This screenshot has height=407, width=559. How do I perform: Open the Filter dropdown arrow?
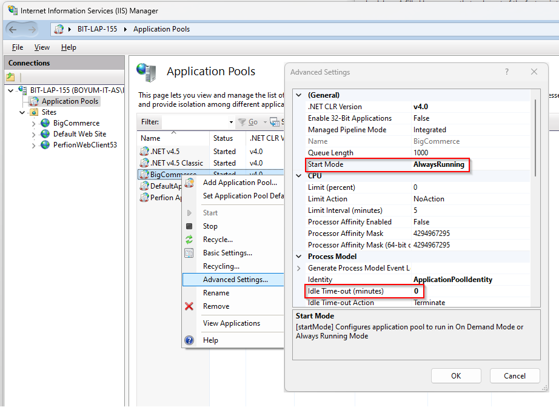click(231, 123)
